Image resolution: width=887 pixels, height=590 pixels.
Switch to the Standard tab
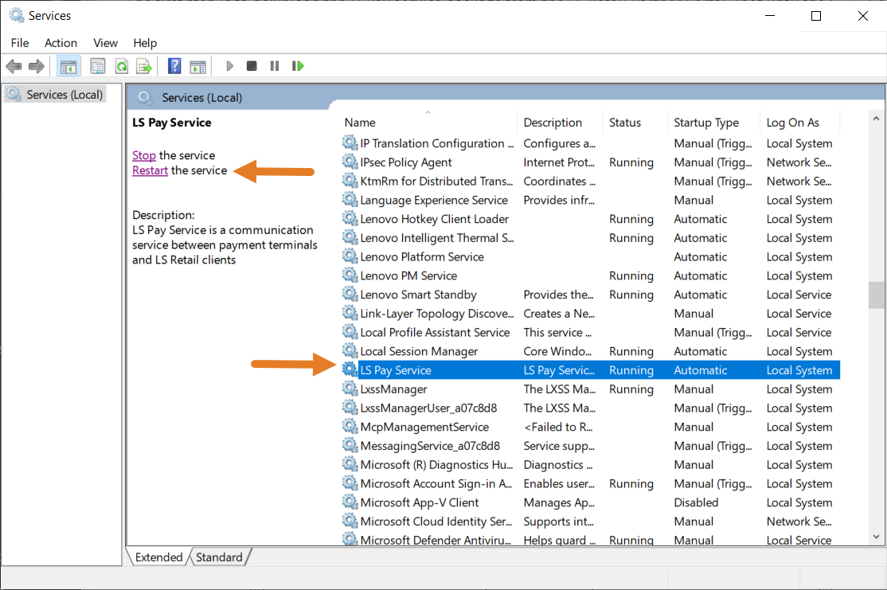click(219, 557)
